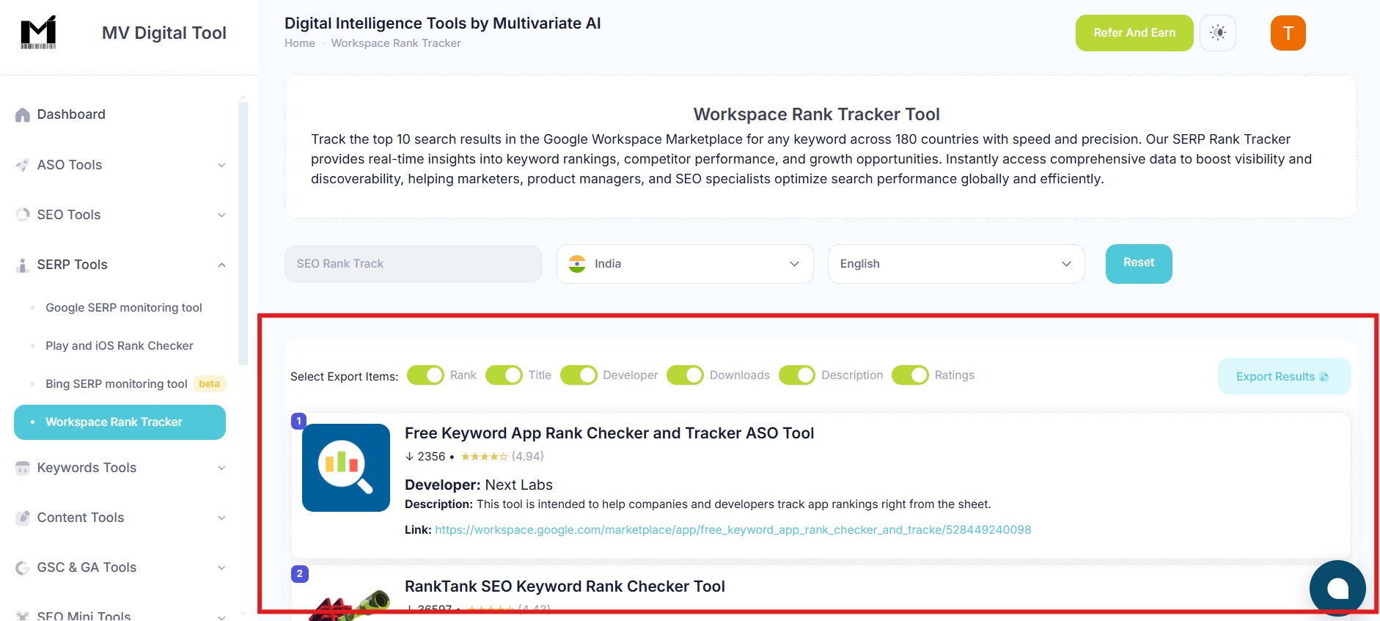Toggle the Developer export switch
The width and height of the screenshot is (1380, 621).
pyautogui.click(x=579, y=375)
